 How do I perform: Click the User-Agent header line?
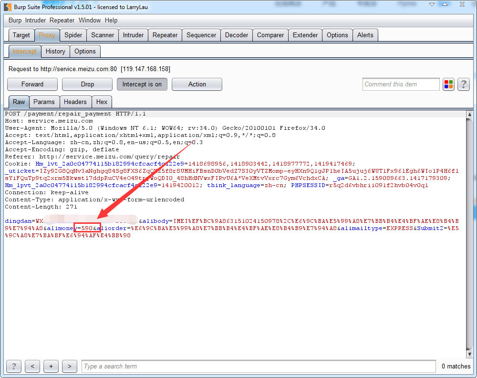(165, 128)
